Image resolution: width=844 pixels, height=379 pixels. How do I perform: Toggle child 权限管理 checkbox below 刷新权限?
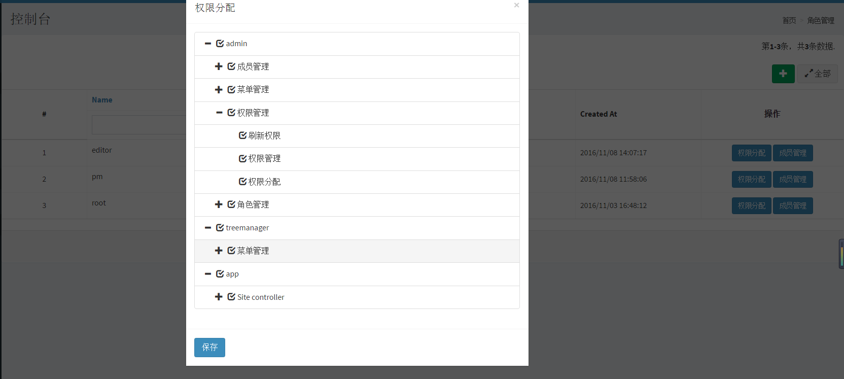[242, 158]
